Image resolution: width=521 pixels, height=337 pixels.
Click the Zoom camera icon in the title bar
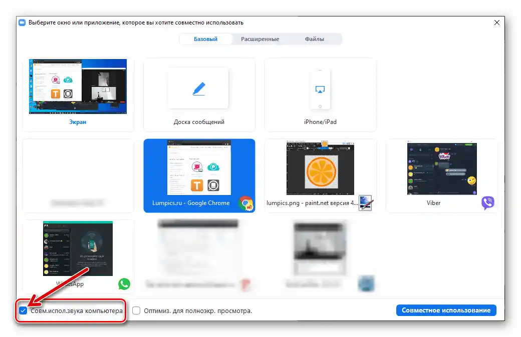tap(22, 22)
